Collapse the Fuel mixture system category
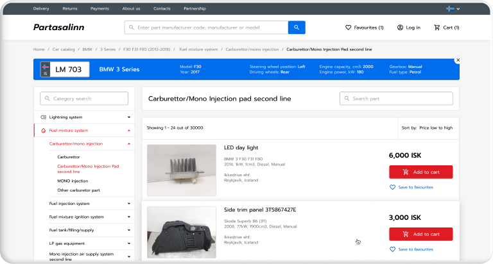This screenshot has height=264, width=493. pyautogui.click(x=129, y=131)
